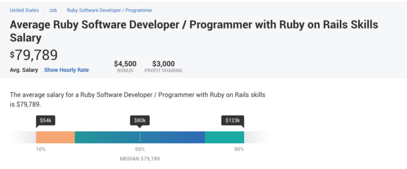The width and height of the screenshot is (407, 169).
Task: Click the $80k median tooltip marker
Action: [140, 121]
